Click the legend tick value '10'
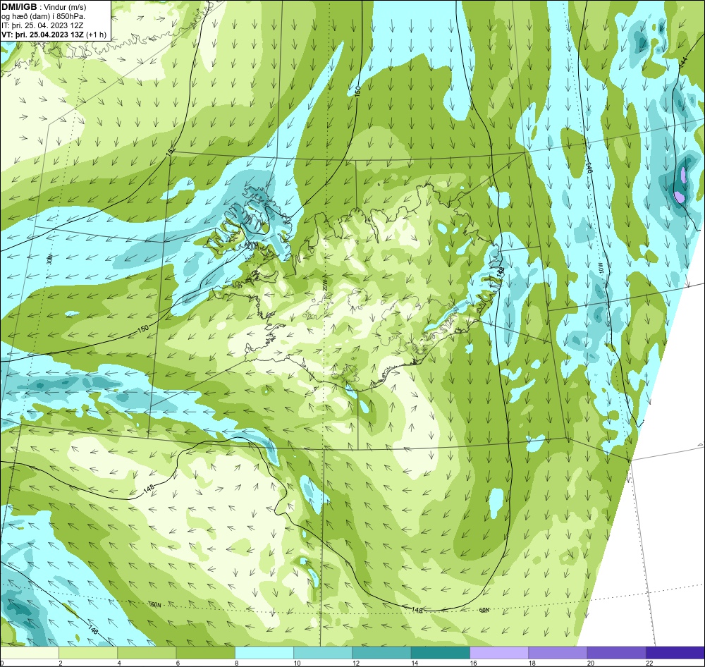The width and height of the screenshot is (705, 667). (298, 663)
